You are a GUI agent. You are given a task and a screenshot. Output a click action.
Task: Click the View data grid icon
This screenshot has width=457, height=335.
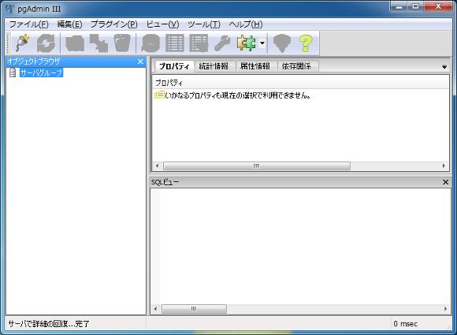click(x=175, y=43)
